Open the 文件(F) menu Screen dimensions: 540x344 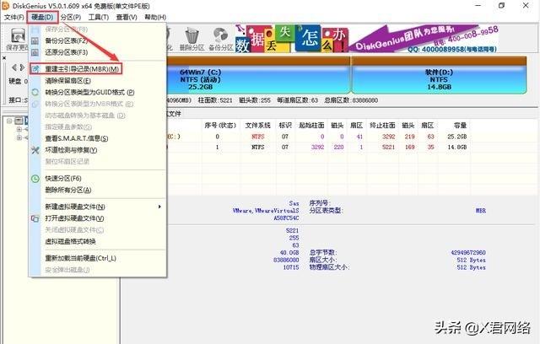coord(13,17)
